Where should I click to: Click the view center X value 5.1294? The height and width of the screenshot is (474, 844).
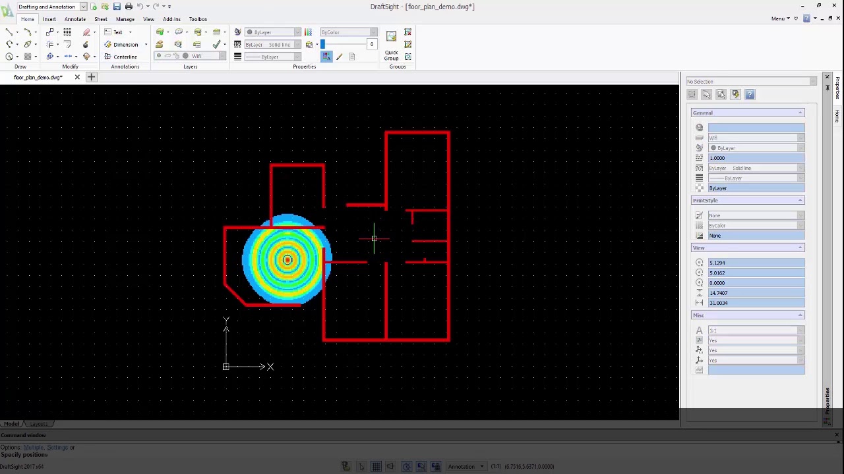(x=756, y=263)
